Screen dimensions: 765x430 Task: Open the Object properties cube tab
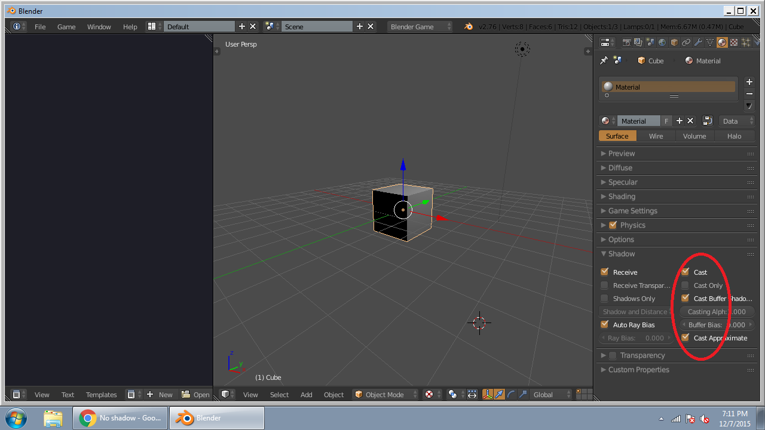coord(674,42)
